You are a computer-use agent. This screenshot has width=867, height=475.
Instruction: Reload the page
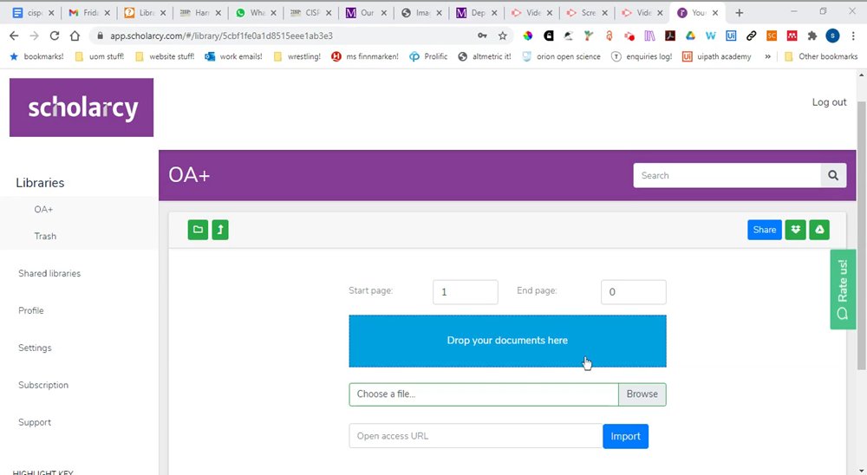[x=54, y=36]
